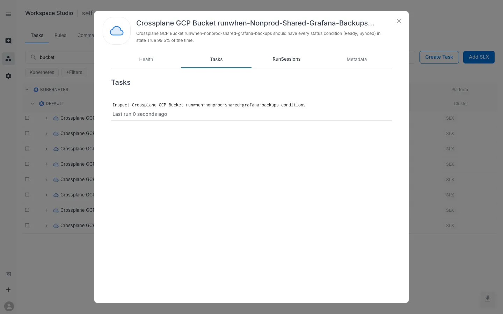The width and height of the screenshot is (503, 314).
Task: Click the display panel icon above plus
Action: pyautogui.click(x=8, y=274)
